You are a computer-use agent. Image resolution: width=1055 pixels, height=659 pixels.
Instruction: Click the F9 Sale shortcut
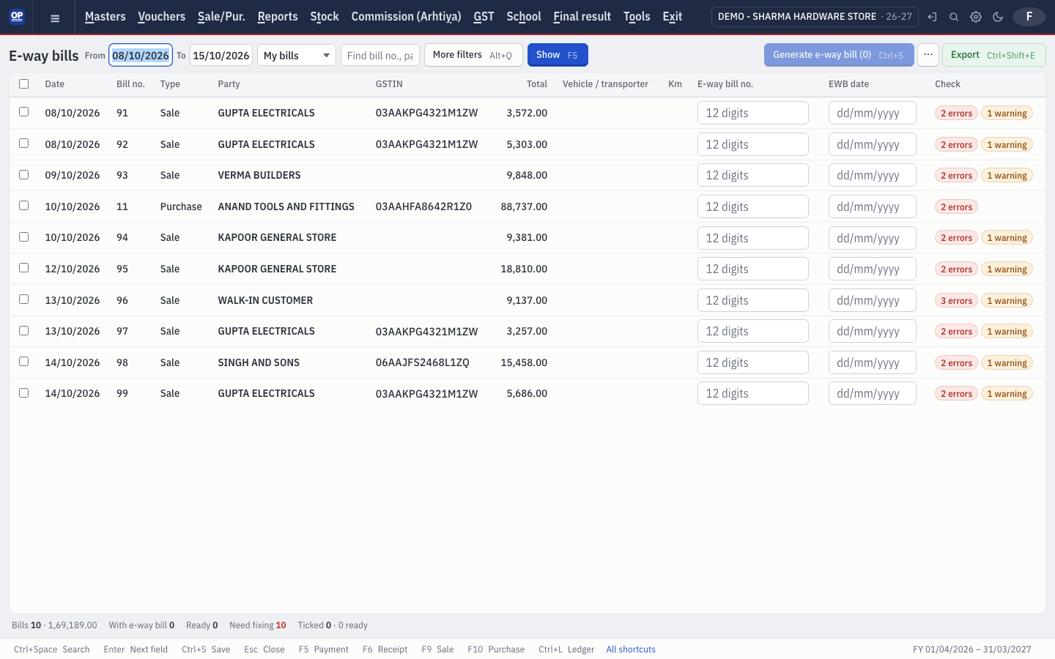(x=437, y=649)
